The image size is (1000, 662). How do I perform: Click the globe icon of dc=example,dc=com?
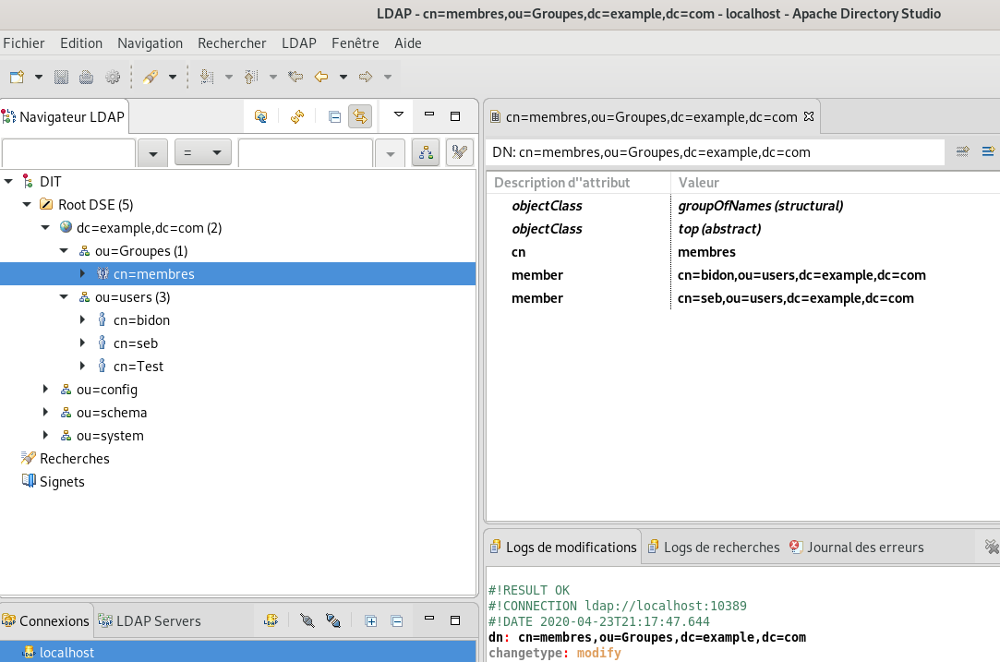[x=66, y=227]
